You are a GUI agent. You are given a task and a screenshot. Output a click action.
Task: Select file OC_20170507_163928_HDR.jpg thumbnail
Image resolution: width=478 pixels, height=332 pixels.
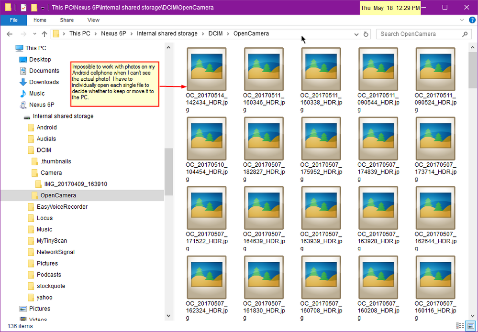[x=378, y=208]
